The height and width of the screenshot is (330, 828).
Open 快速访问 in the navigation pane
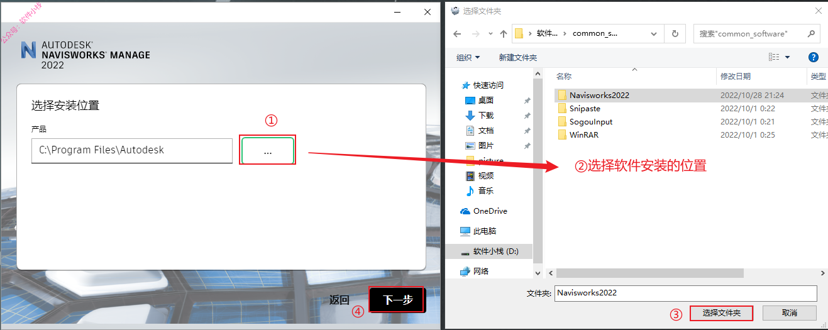[x=489, y=85]
